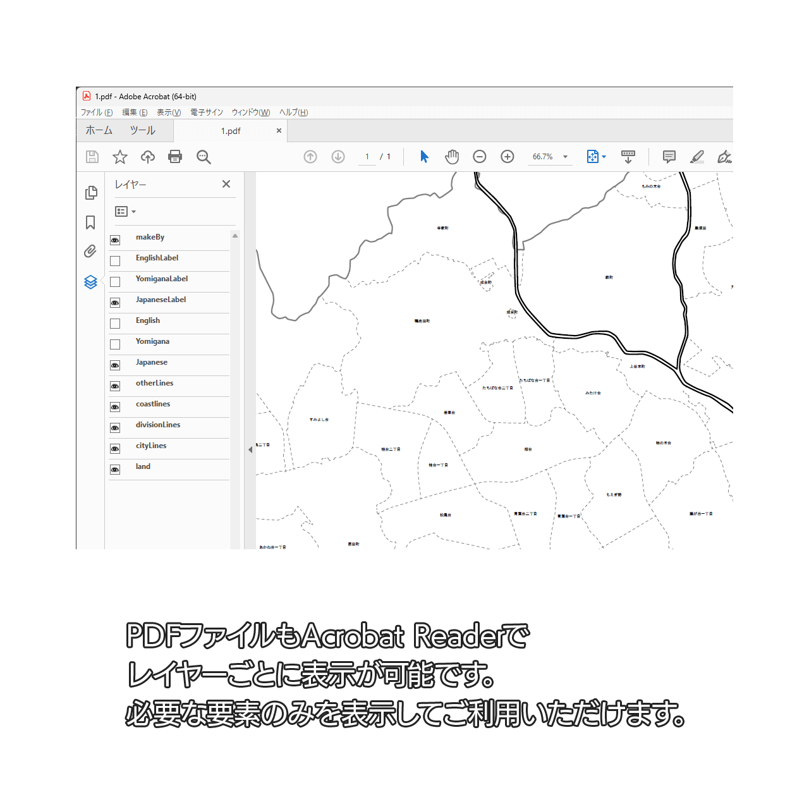Activate the Selection arrow tool
Screen dimensions: 809x809
point(424,157)
